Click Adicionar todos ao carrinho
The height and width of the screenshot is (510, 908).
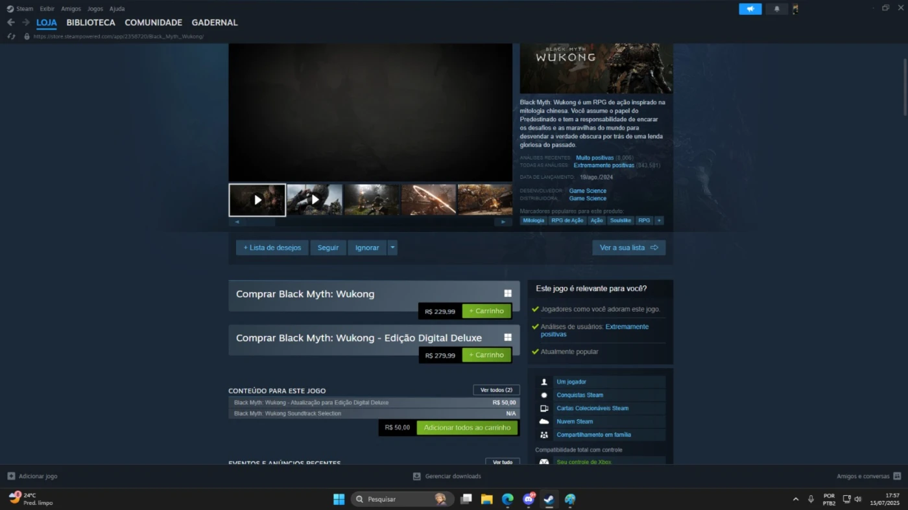click(467, 428)
